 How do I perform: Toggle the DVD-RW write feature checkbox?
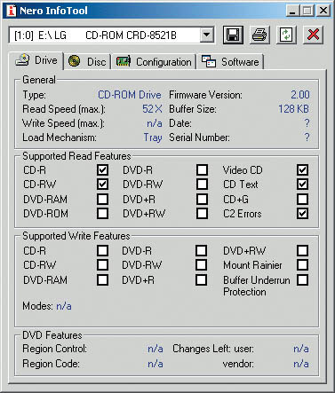202,265
